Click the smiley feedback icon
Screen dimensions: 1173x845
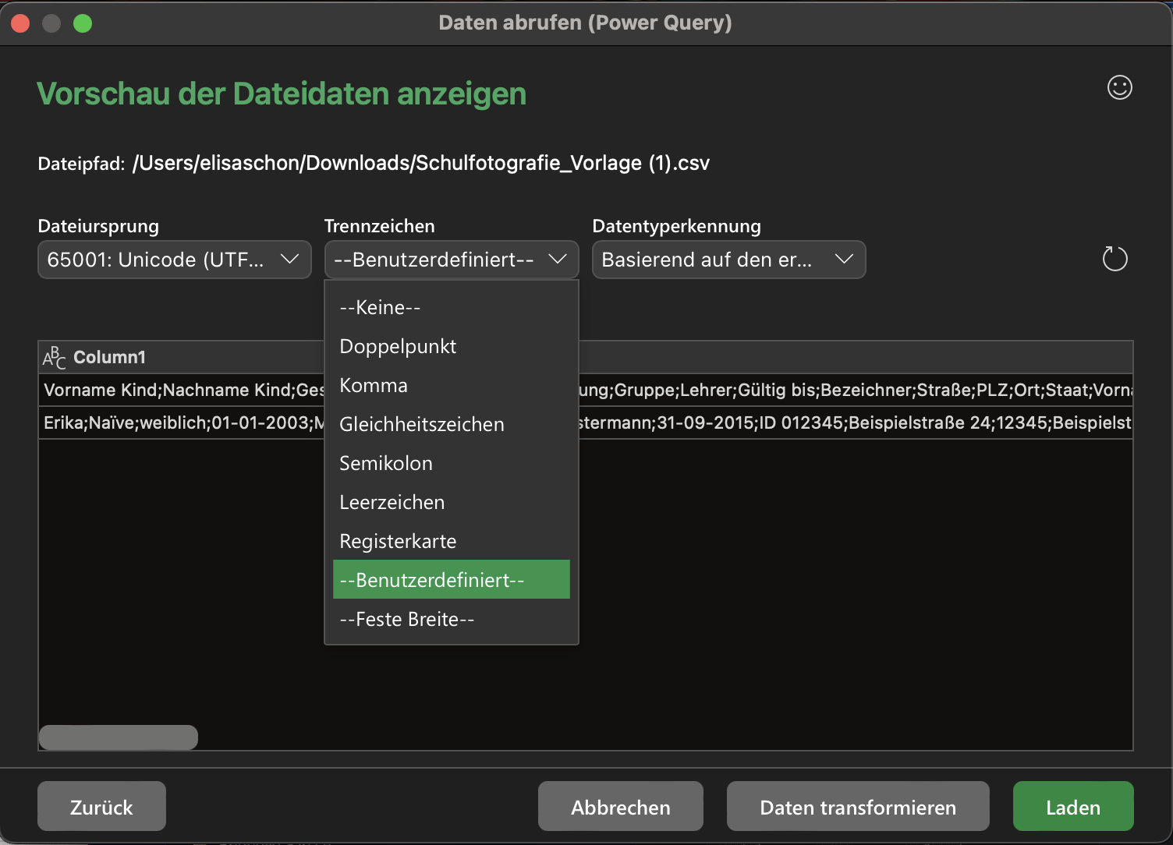[x=1119, y=87]
